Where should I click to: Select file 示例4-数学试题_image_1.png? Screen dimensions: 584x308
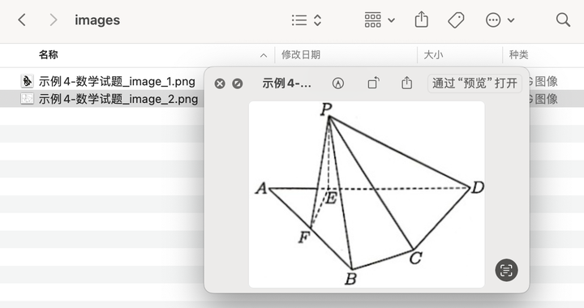(117, 82)
